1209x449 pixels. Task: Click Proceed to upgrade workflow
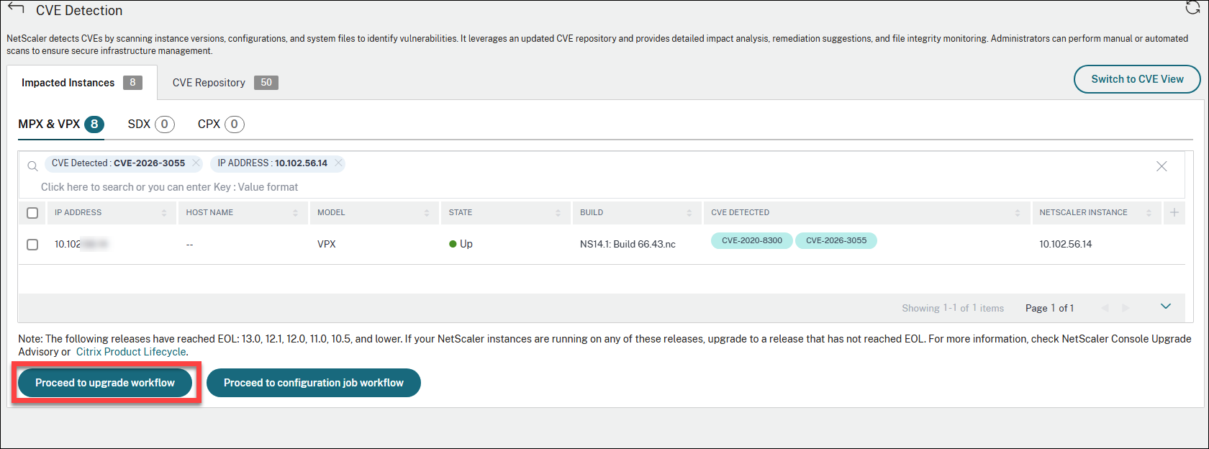point(105,383)
